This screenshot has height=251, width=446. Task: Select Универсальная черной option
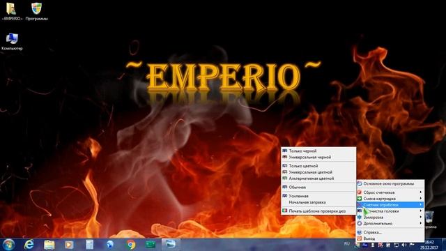point(318,157)
